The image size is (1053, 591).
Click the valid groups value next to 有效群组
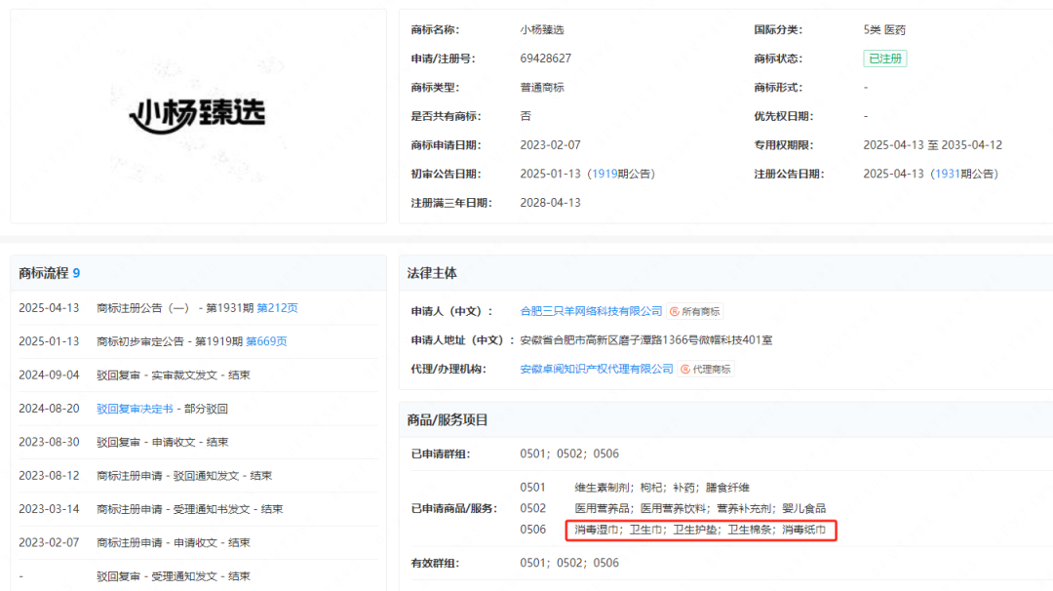click(569, 563)
